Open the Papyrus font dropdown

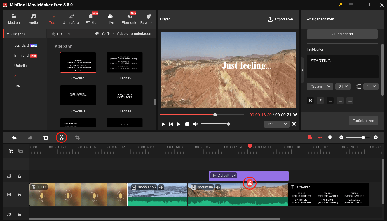pyautogui.click(x=320, y=86)
